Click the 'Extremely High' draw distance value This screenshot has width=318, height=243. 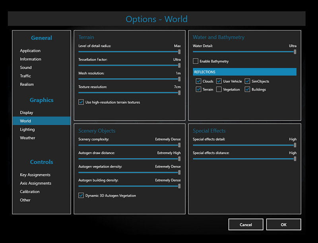point(169,153)
